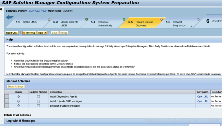This screenshot has height=126, width=222.
Task: Click the Install / Update SAPHost Agent description
Action: pyautogui.click(x=66, y=101)
